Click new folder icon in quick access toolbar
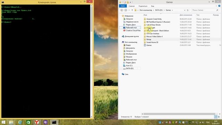Image resolution: width=222 pixels, height=125 pixels. point(128,2)
